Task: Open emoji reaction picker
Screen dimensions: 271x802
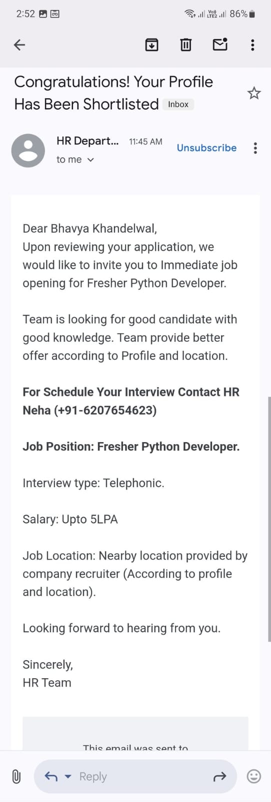Action: pos(254,776)
